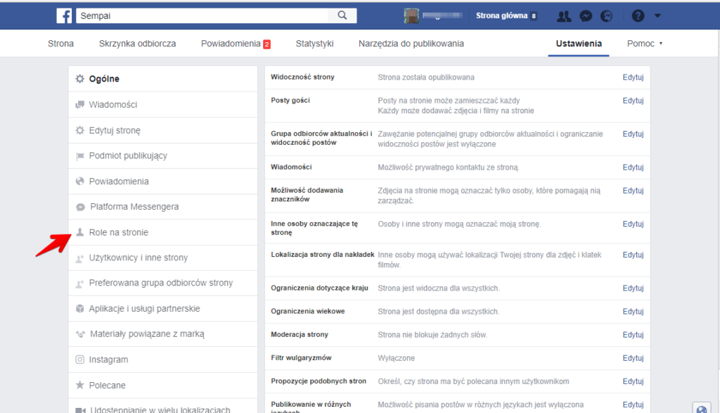This screenshot has height=413, width=720.
Task: Open the notifications globe icon
Action: [x=607, y=16]
